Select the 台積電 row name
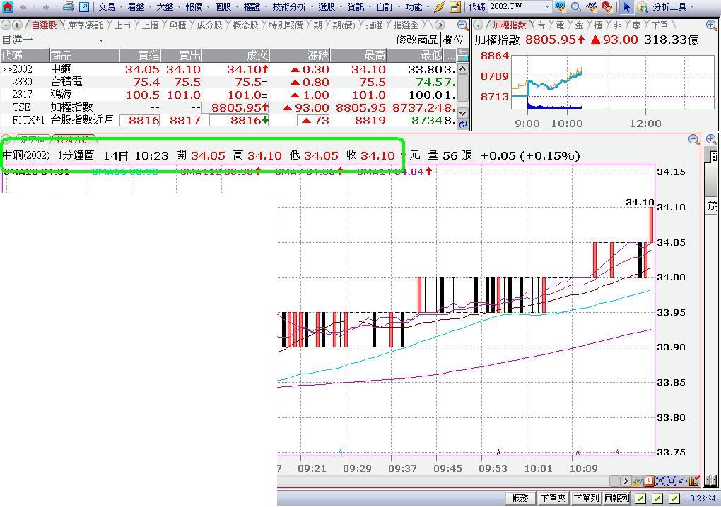 [x=66, y=82]
